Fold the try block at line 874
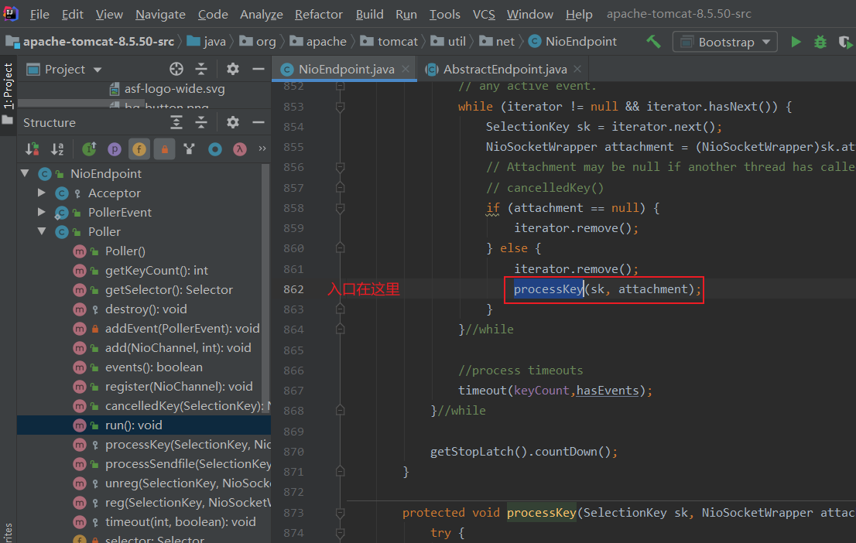Viewport: 856px width, 543px height. (x=340, y=533)
